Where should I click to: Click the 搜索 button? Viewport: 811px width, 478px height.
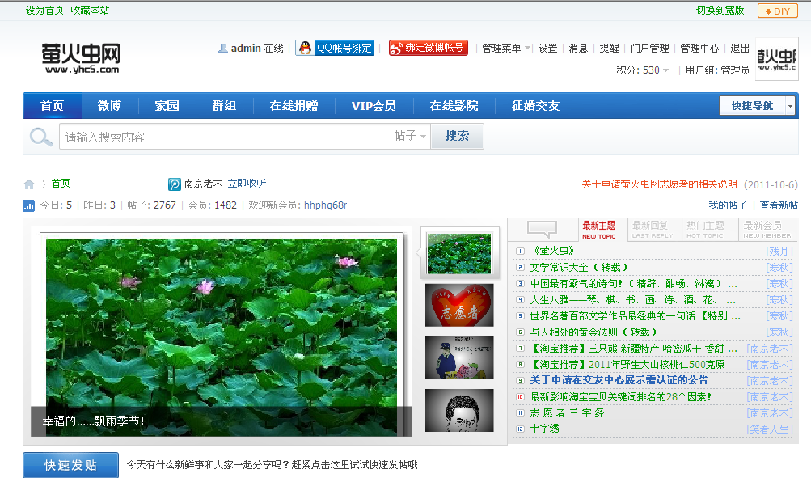(x=457, y=136)
